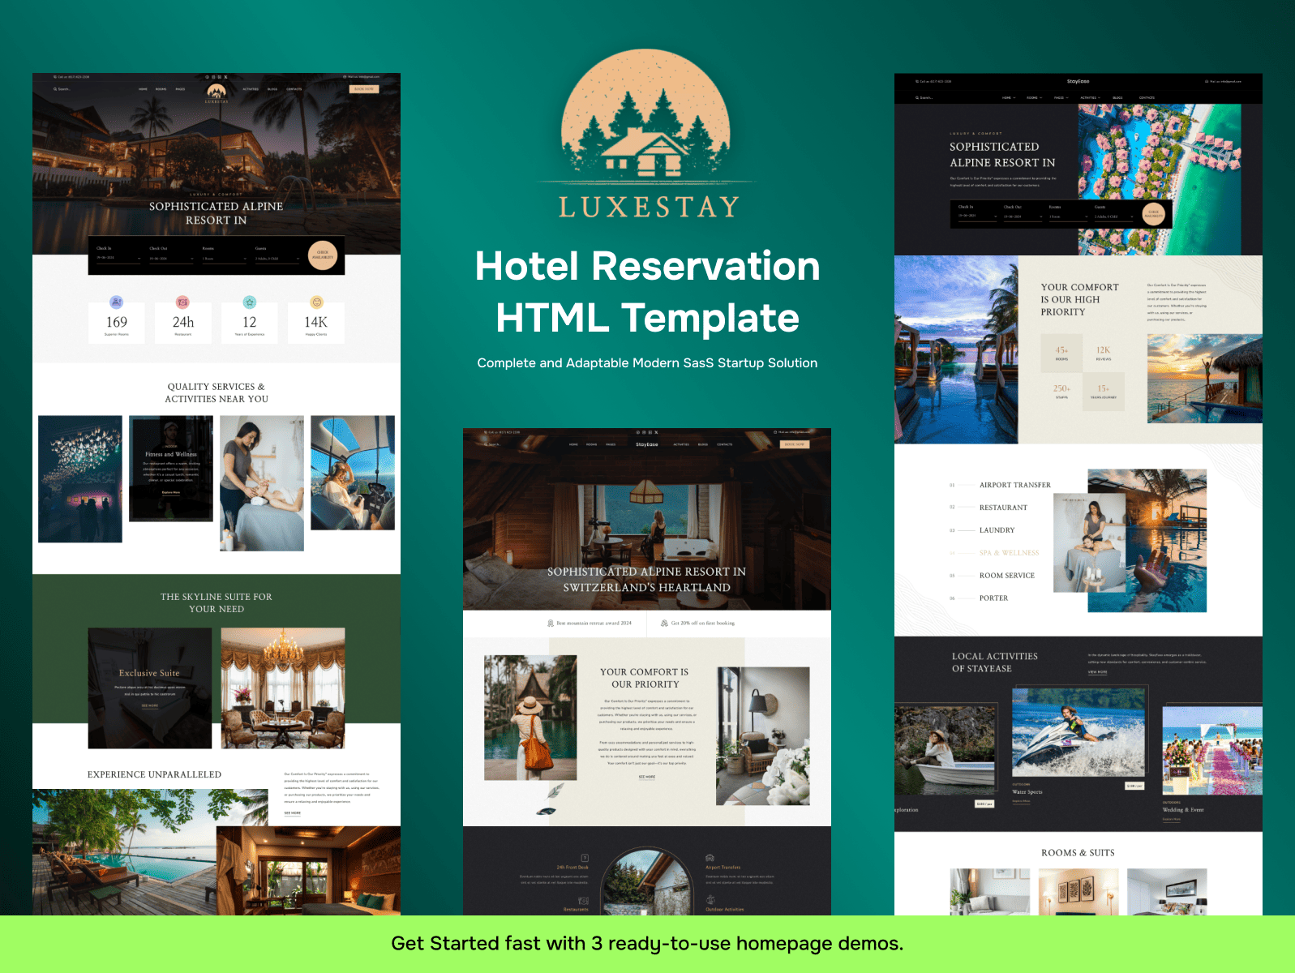
Task: Click the X social icon in the middle demo header
Action: [x=656, y=432]
